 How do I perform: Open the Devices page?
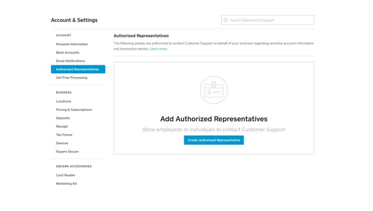coord(62,143)
